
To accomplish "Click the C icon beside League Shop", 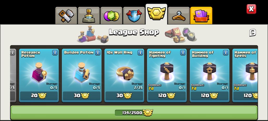I will 252,33.
